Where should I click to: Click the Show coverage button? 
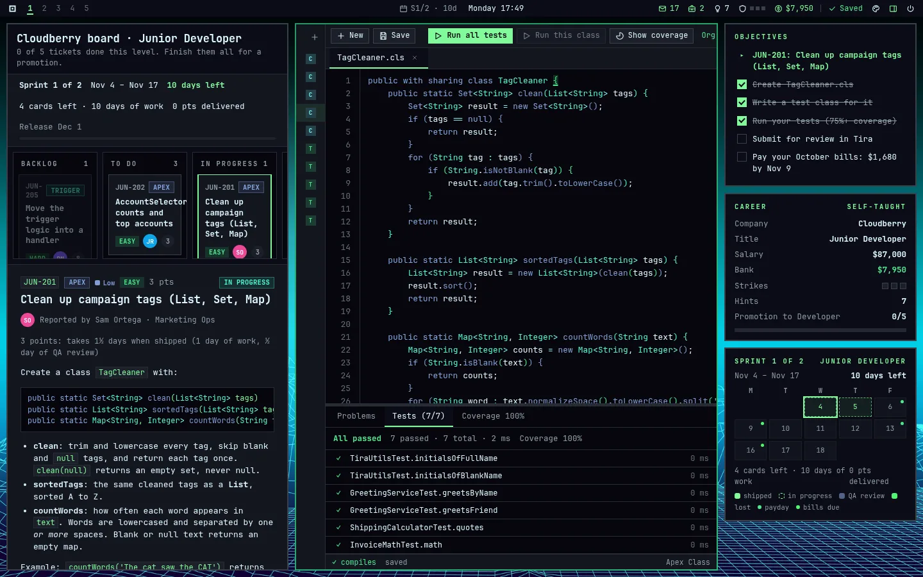click(x=652, y=36)
